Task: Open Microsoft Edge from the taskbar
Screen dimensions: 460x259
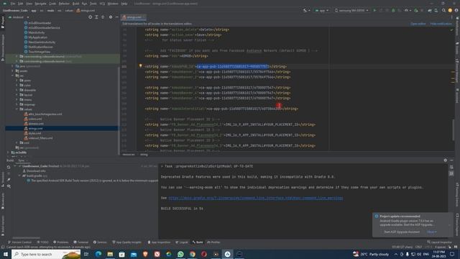Action: pyautogui.click(x=98, y=254)
